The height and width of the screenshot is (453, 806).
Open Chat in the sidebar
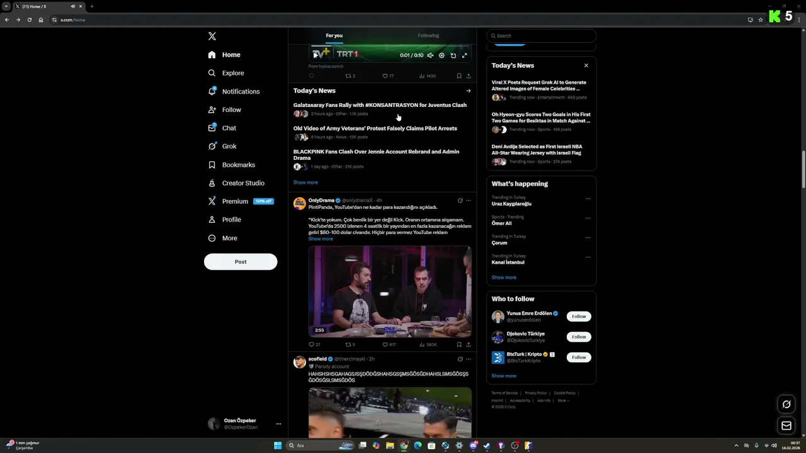coord(222,128)
